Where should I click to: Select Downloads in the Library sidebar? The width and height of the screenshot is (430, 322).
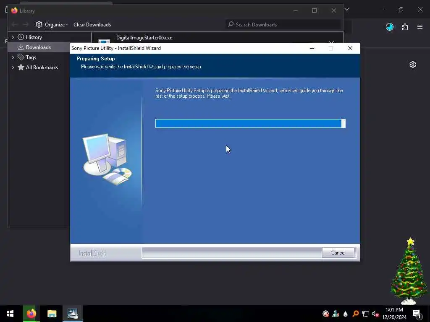pos(38,47)
